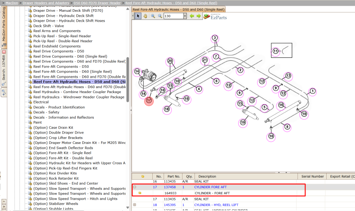355x211 pixels.
Task: Select Electrical in the catalog tree
Action: (41, 102)
